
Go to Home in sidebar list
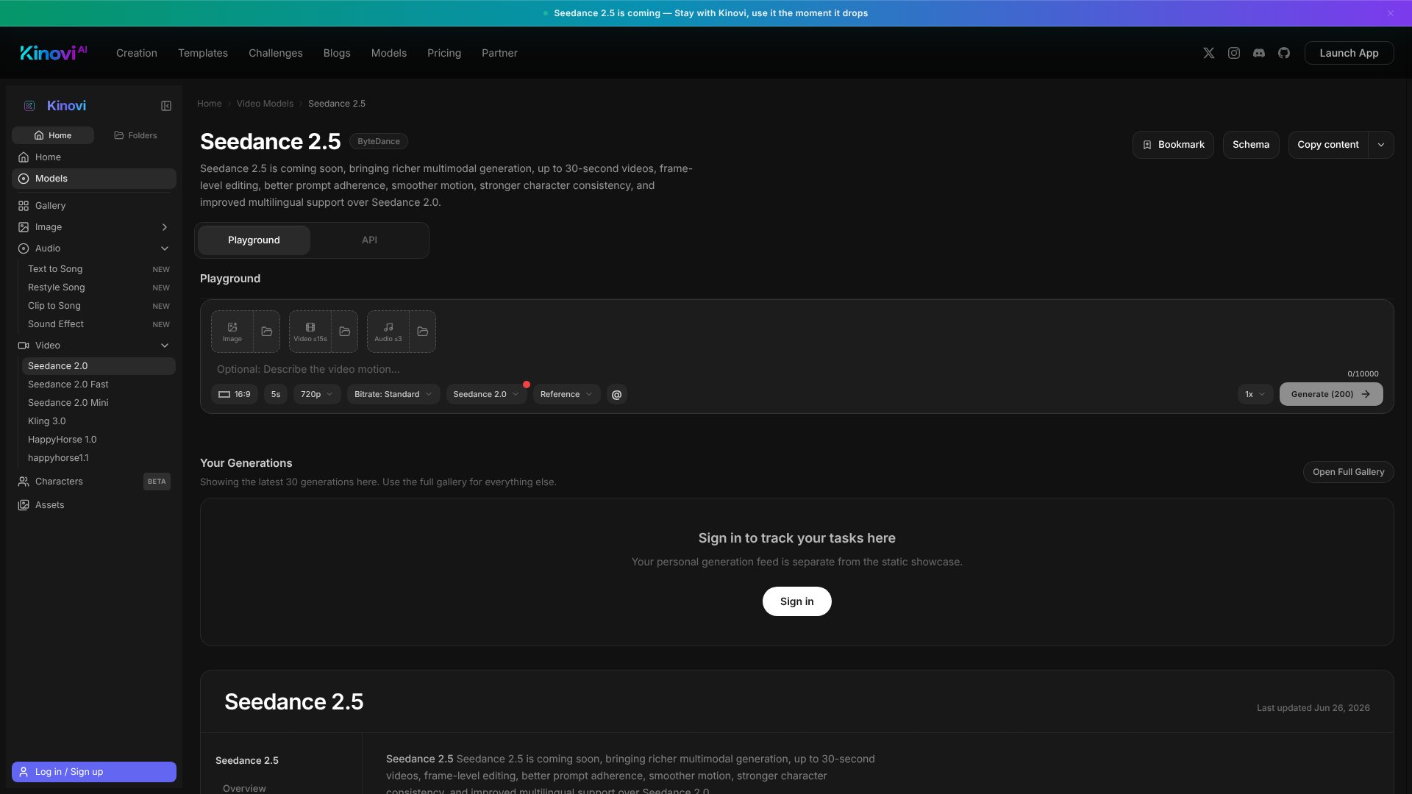point(94,157)
